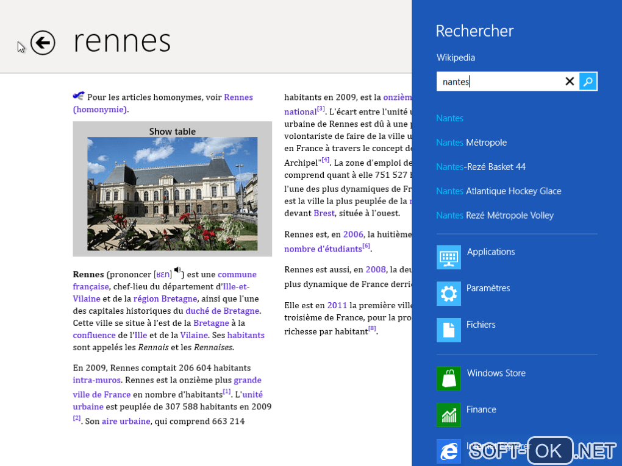Select the Fichiers document icon

tap(449, 330)
